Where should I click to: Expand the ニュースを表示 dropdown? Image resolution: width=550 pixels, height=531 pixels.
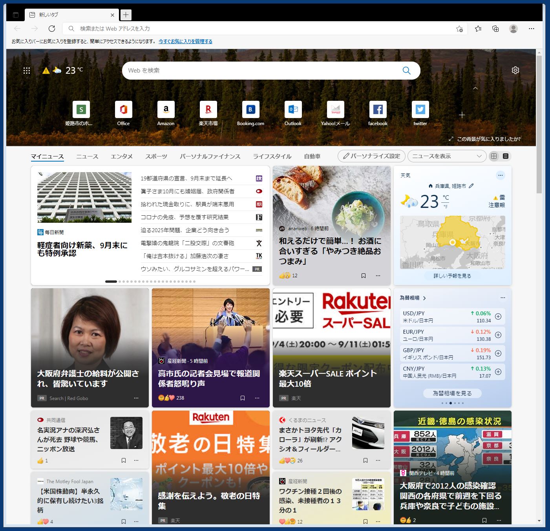447,156
